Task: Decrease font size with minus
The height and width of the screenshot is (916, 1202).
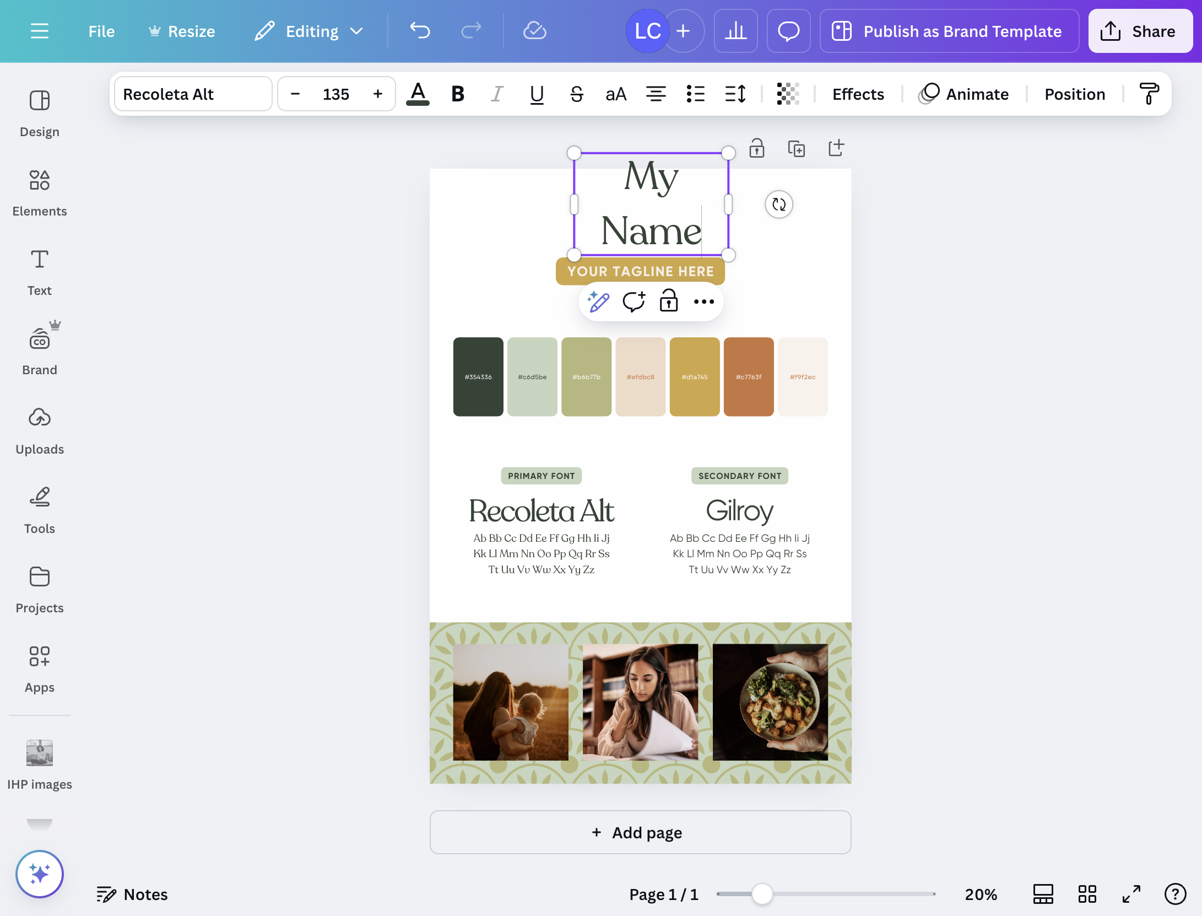Action: pyautogui.click(x=295, y=94)
